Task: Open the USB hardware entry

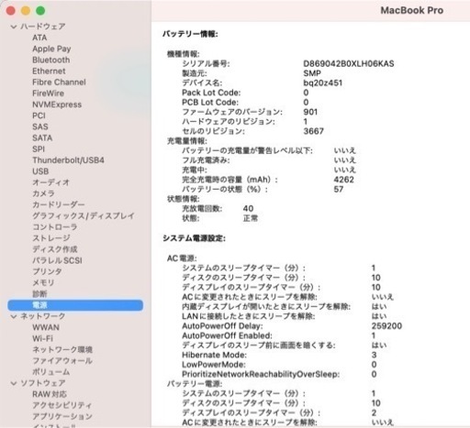Action: point(40,171)
